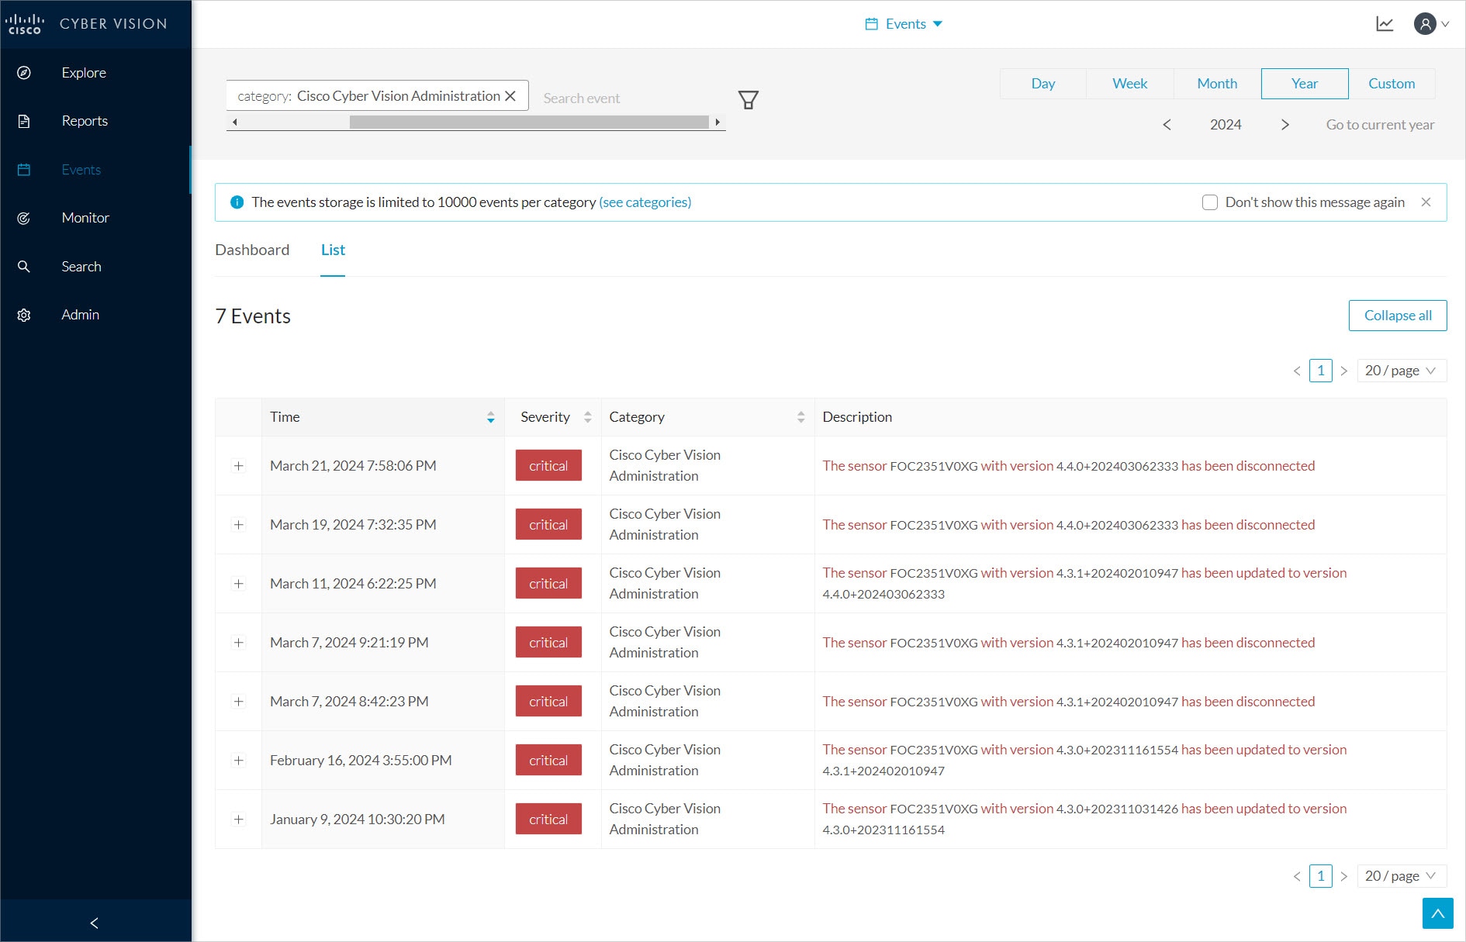Click the Collapse all button
Image resolution: width=1466 pixels, height=942 pixels.
(1398, 316)
